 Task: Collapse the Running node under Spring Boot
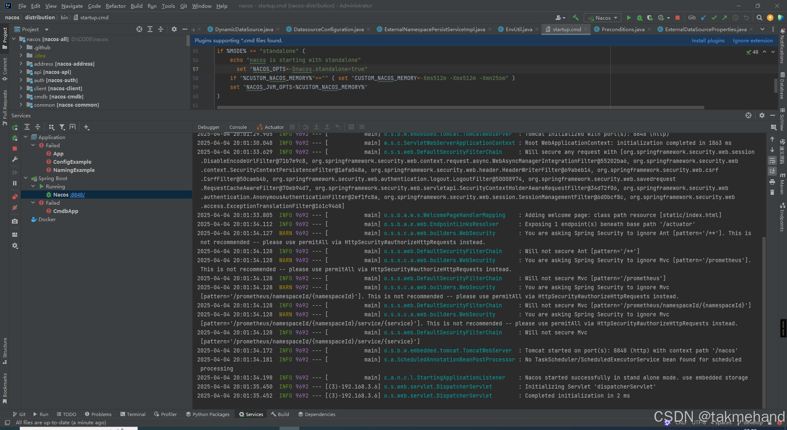tap(33, 186)
